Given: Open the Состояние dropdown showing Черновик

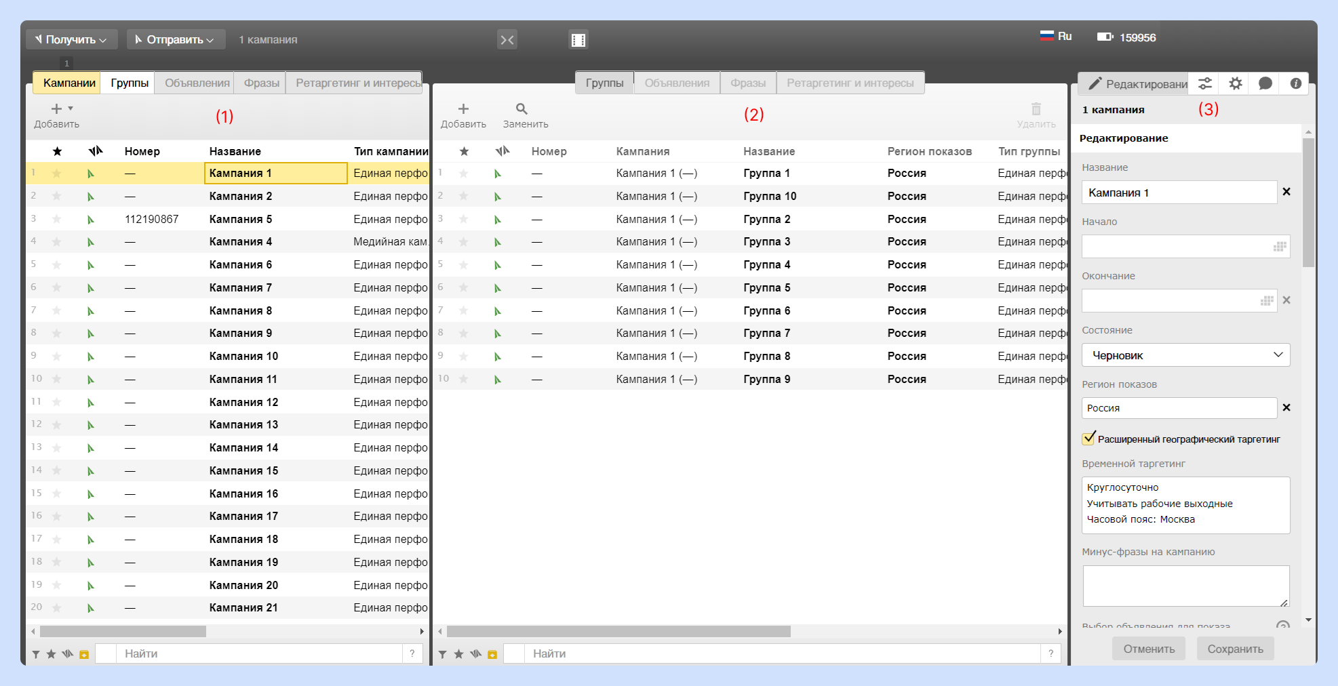Looking at the screenshot, I should [1185, 355].
